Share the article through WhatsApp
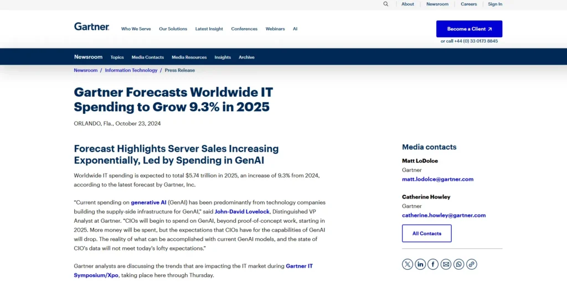 pos(458,264)
